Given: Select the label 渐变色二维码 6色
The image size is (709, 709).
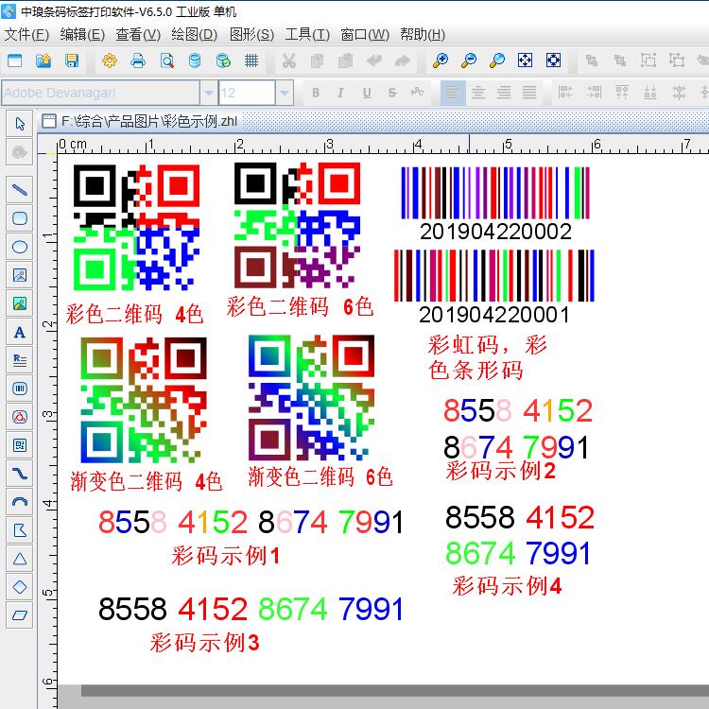Looking at the screenshot, I should coord(320,476).
